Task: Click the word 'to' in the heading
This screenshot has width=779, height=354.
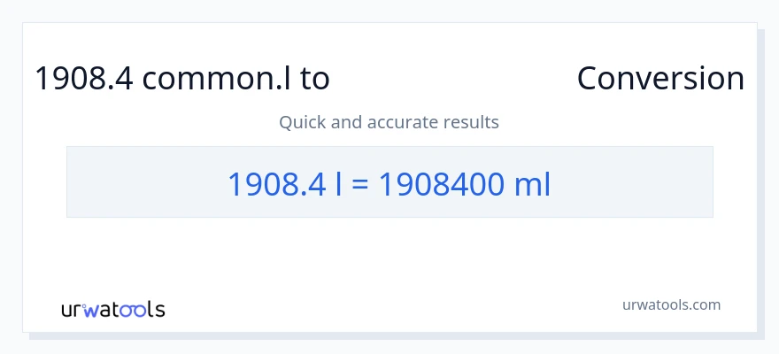Action: click(x=315, y=79)
